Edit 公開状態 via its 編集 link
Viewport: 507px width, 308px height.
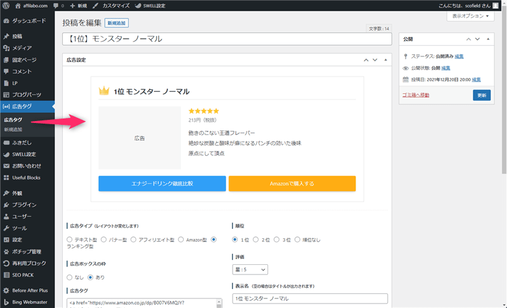point(446,68)
